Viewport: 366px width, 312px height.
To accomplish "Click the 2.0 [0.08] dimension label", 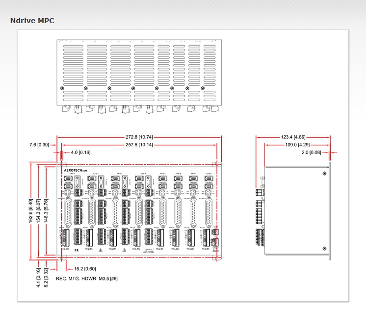I will click(x=311, y=153).
